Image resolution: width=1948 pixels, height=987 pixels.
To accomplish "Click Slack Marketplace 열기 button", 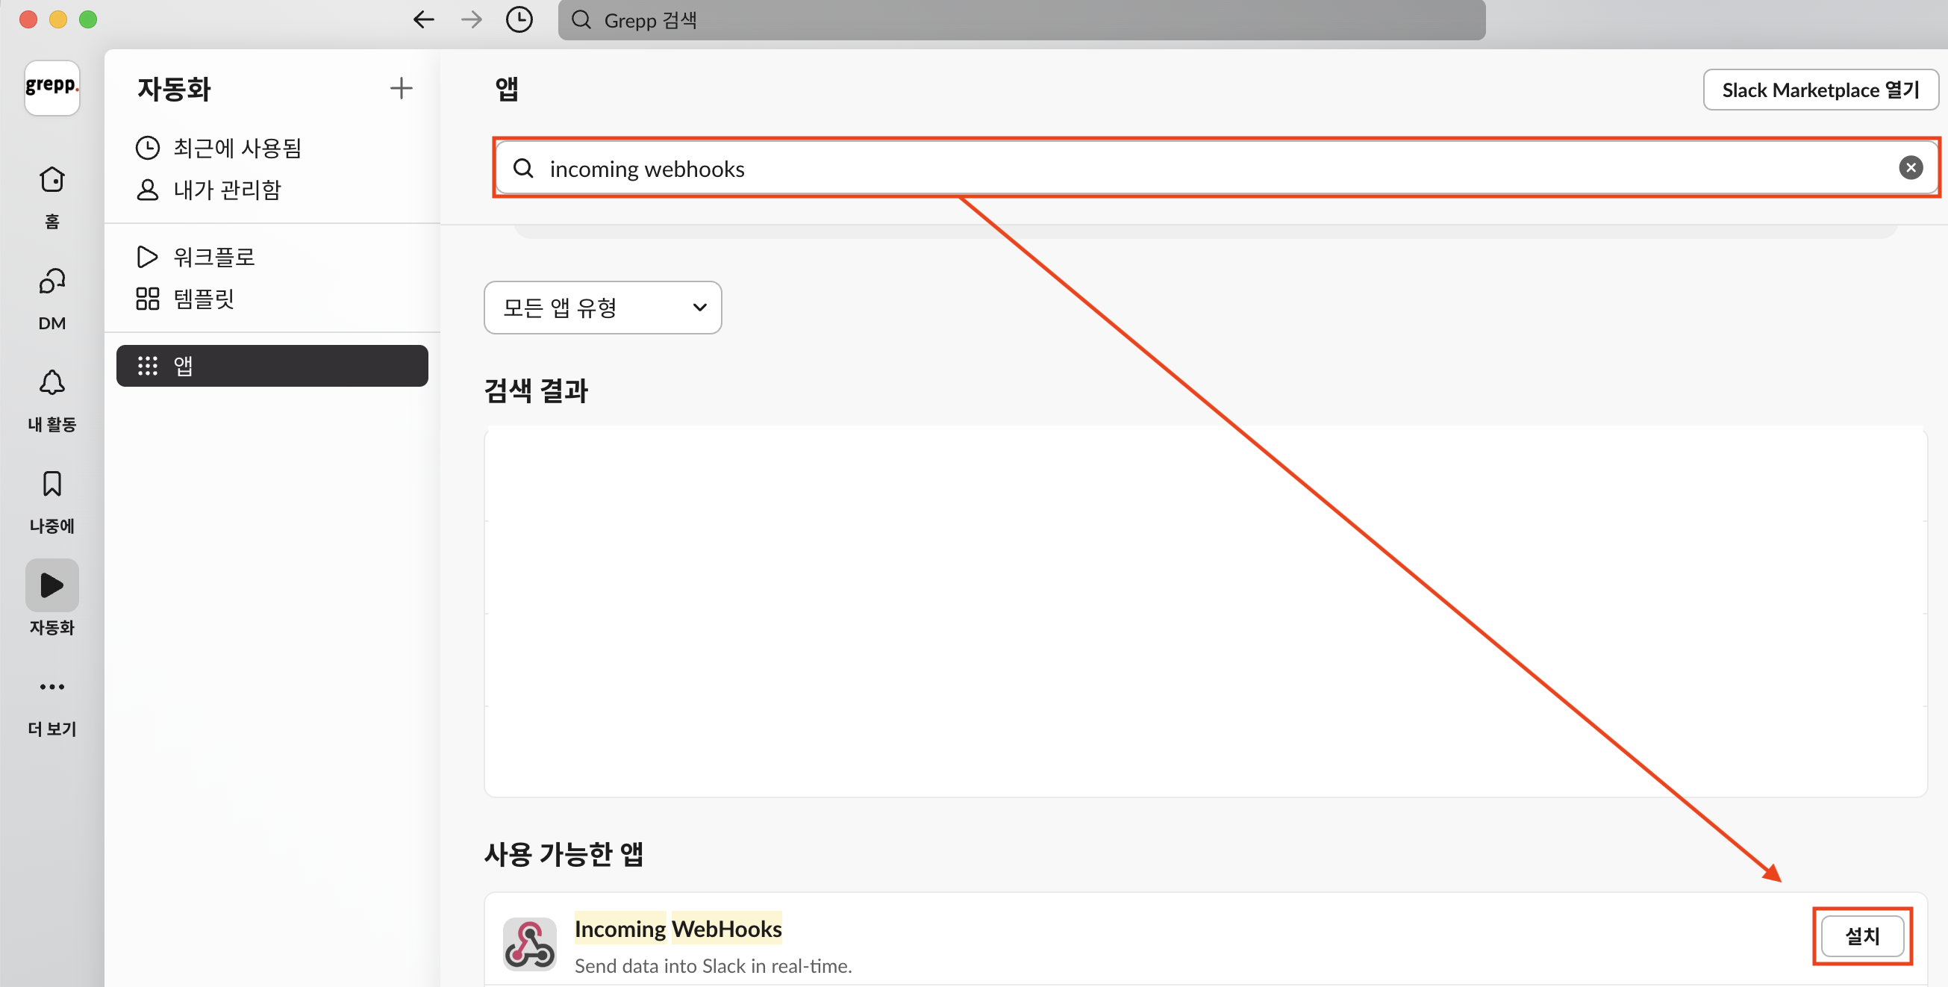I will [x=1820, y=90].
